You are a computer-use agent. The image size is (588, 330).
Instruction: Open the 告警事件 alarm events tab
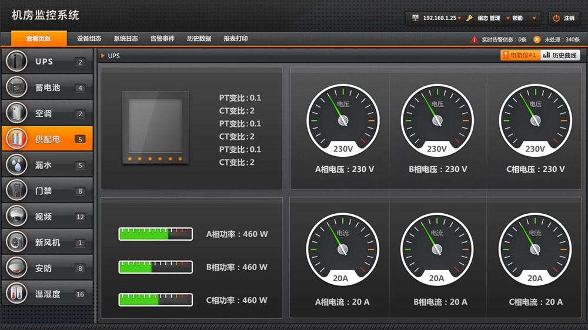[x=162, y=39]
